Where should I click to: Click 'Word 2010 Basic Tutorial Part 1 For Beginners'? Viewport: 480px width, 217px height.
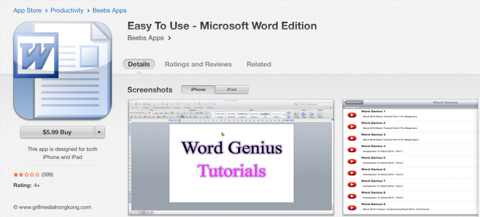point(389,116)
